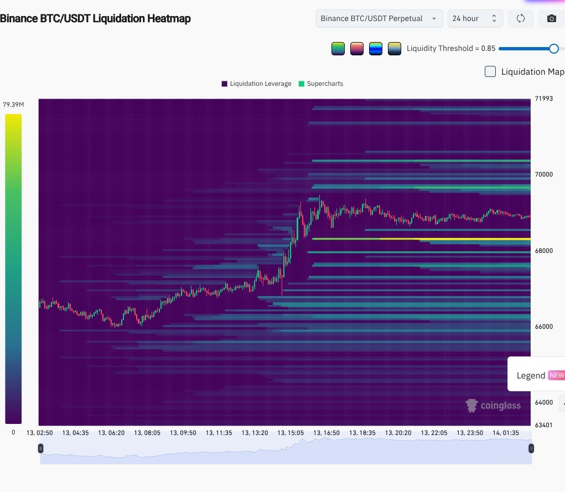Toggle the Supercharts legend series
565x492 pixels.
click(302, 84)
